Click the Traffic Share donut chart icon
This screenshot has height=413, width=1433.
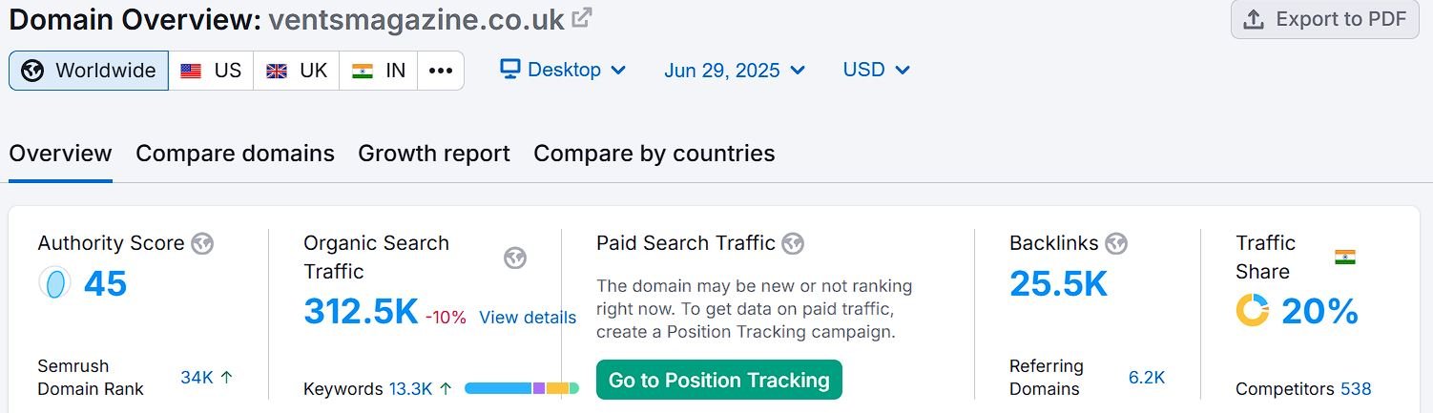coord(1253,310)
